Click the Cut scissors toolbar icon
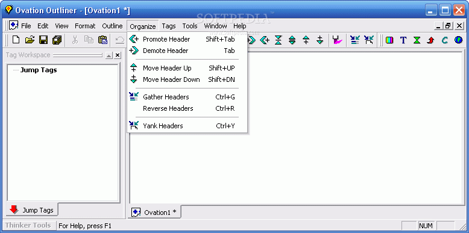Viewport: 469px width, 233px height. point(75,40)
